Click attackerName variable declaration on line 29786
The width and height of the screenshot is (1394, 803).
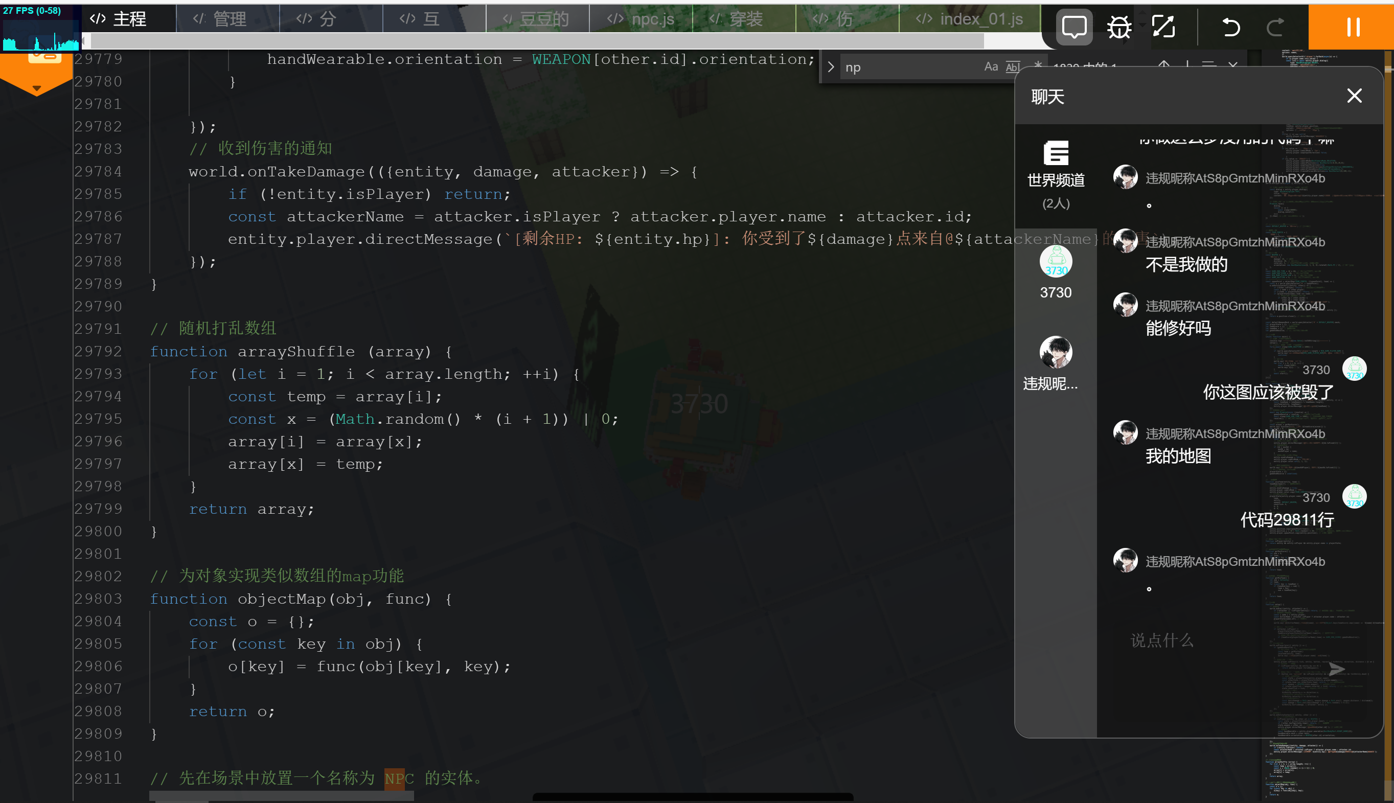pos(345,217)
